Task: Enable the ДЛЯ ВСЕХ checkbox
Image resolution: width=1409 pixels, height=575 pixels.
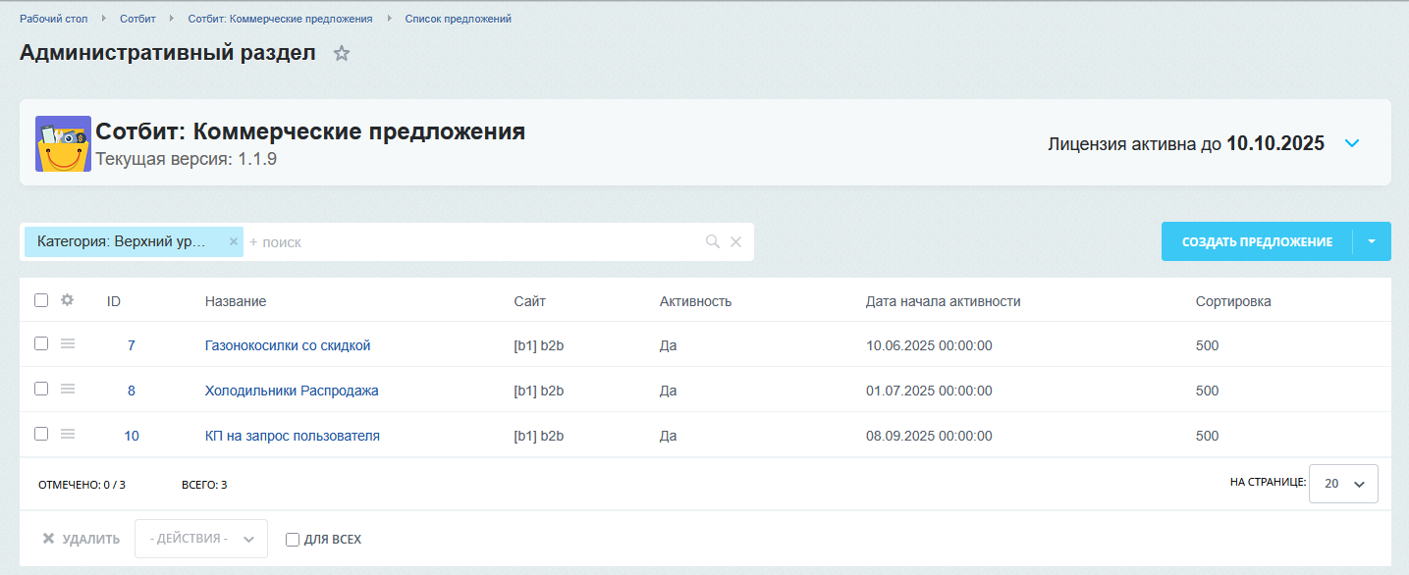Action: coord(292,539)
